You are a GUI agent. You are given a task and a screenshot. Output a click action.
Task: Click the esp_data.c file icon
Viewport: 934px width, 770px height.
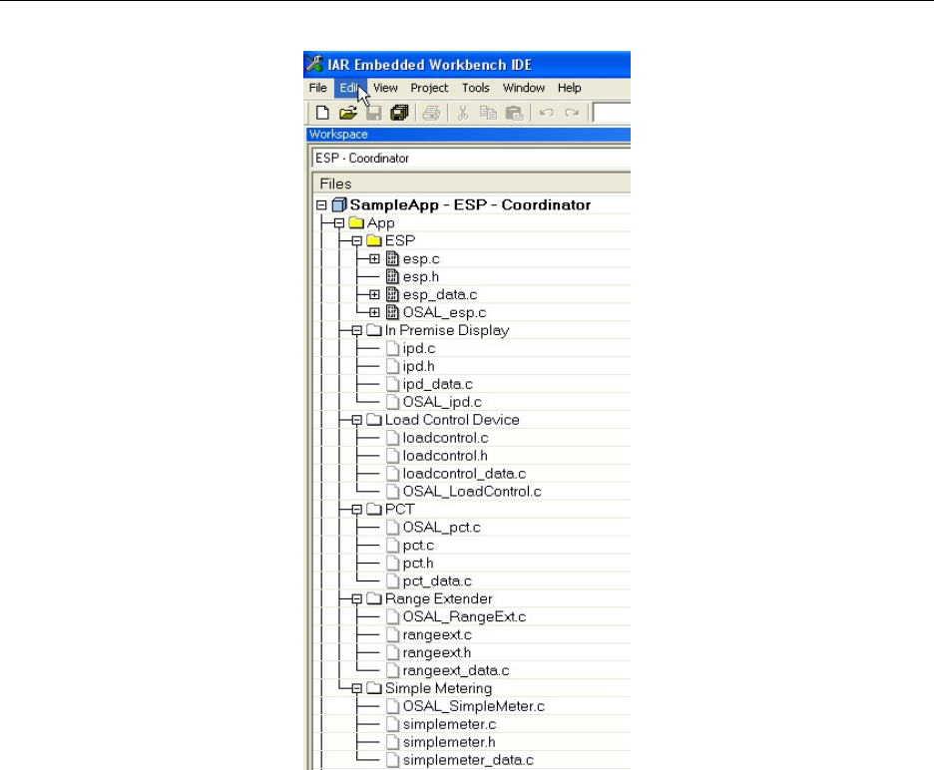tap(392, 294)
